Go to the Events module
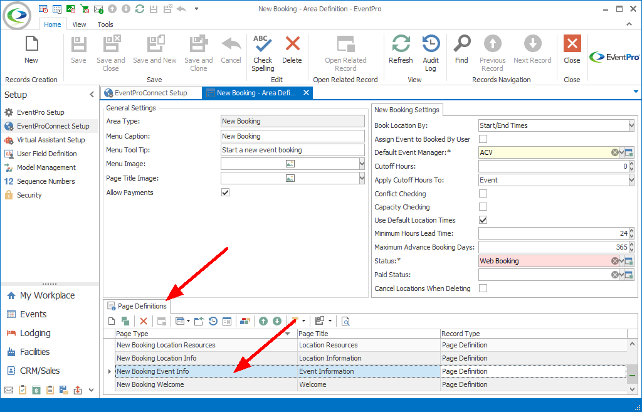 [33, 315]
